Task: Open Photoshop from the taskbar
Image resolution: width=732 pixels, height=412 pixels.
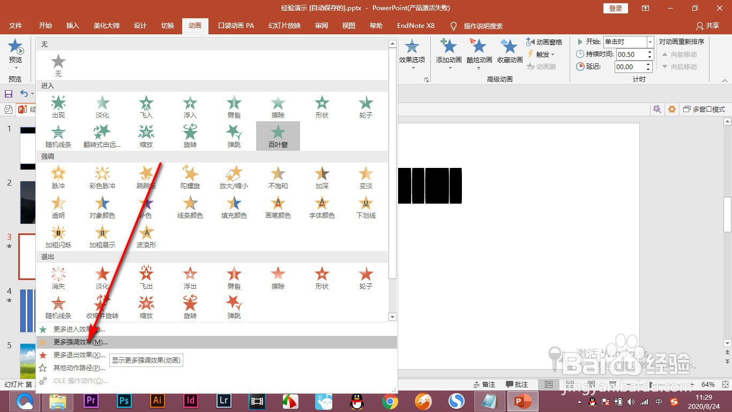Action: point(124,401)
